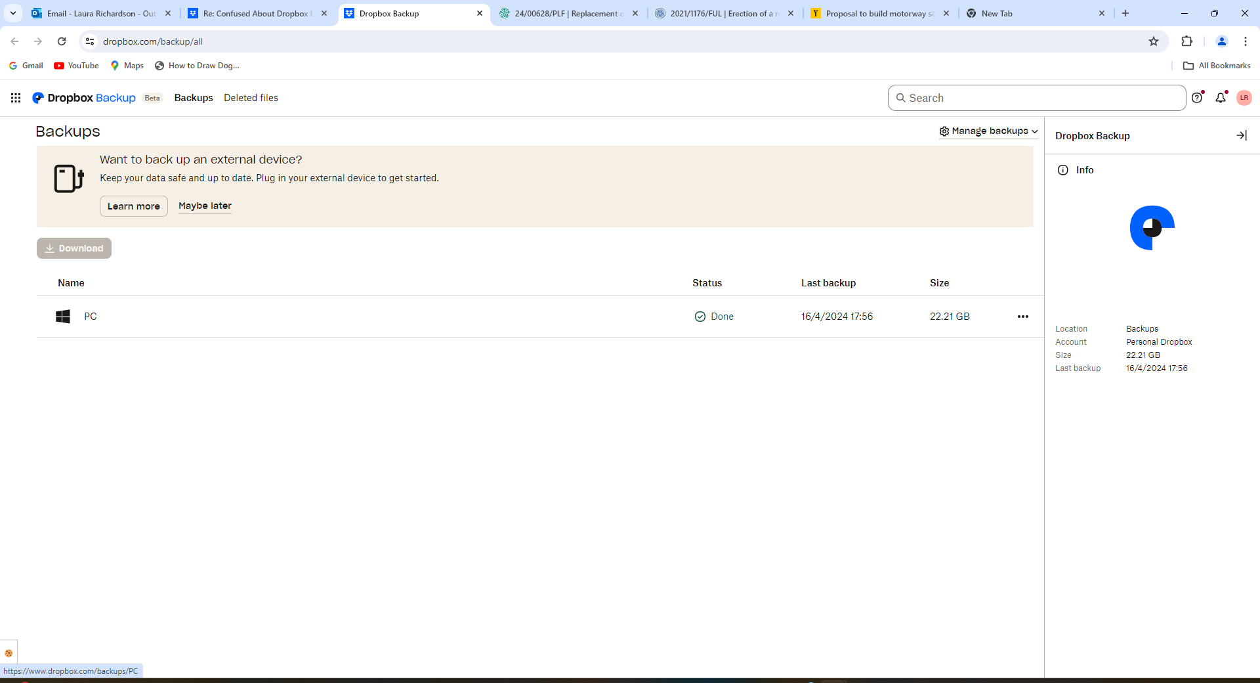Click the Dropbox Search field
Screen dimensions: 1260x683
[1037, 98]
